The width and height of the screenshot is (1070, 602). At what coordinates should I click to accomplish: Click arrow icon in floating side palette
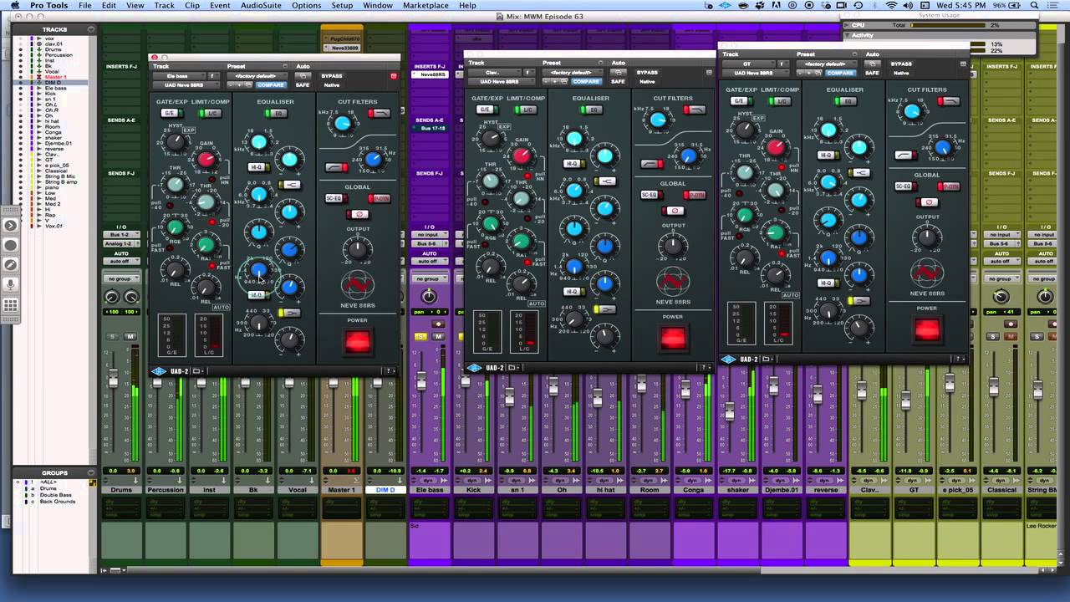pos(11,225)
